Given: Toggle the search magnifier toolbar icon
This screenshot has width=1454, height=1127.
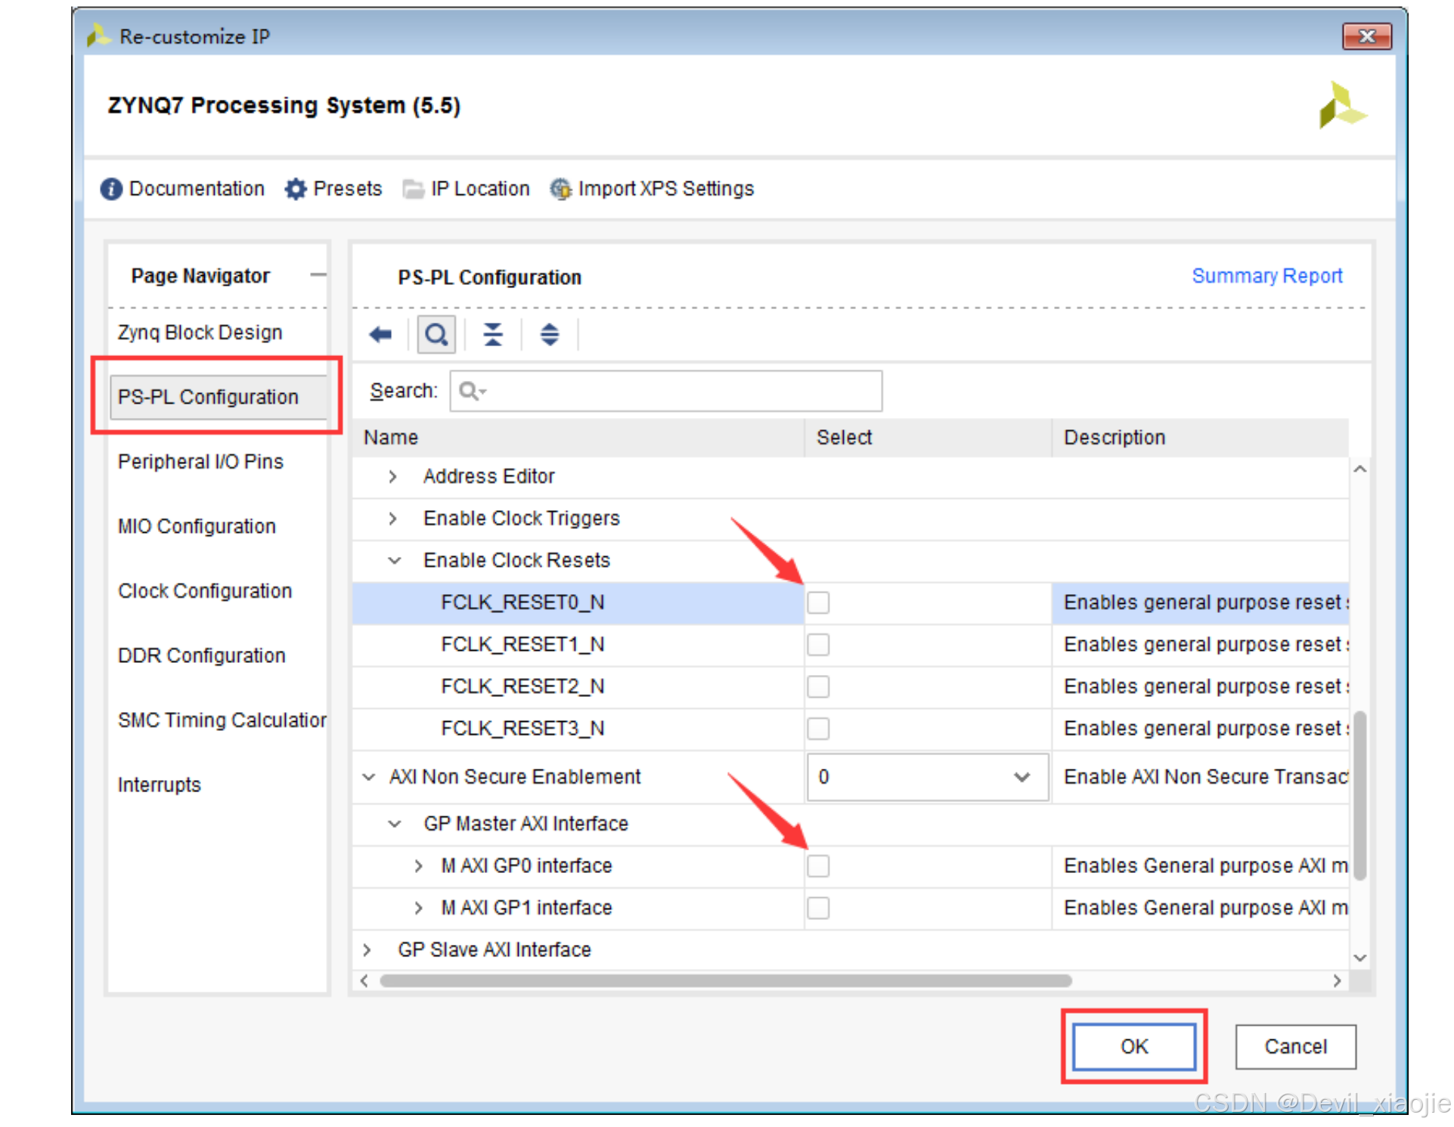Looking at the screenshot, I should click(436, 334).
